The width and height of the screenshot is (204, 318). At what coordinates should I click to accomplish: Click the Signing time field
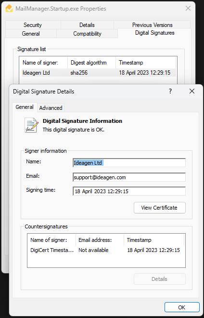pos(129,191)
